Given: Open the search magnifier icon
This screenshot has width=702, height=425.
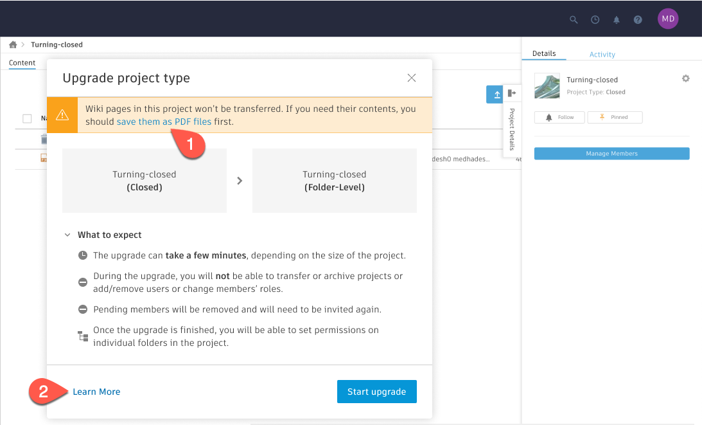Looking at the screenshot, I should pos(573,19).
